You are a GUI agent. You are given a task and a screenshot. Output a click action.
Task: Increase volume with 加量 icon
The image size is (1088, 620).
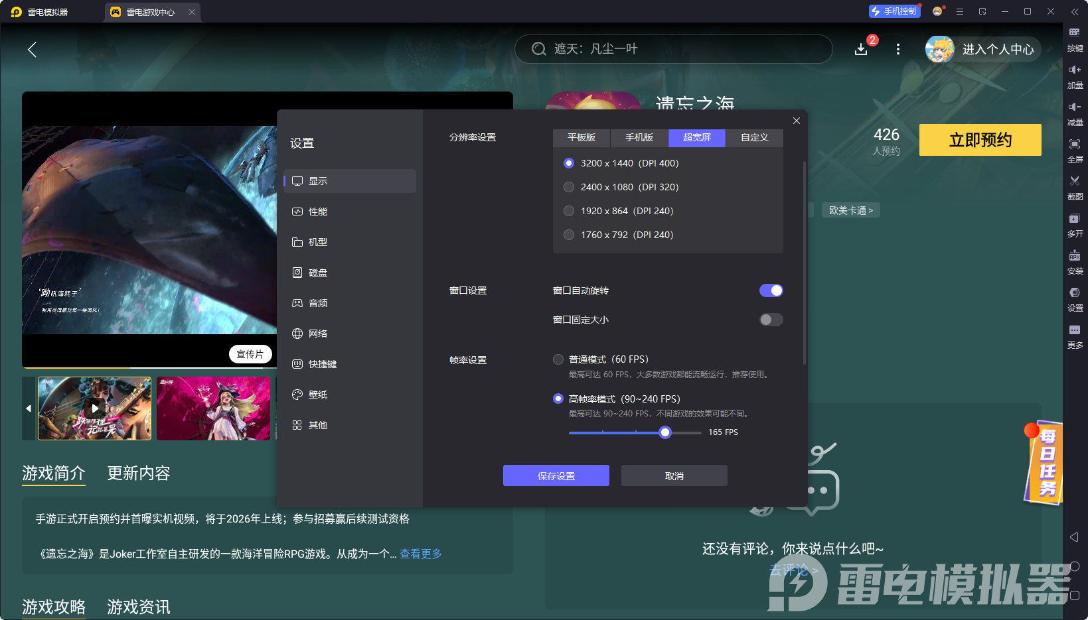pyautogui.click(x=1075, y=76)
